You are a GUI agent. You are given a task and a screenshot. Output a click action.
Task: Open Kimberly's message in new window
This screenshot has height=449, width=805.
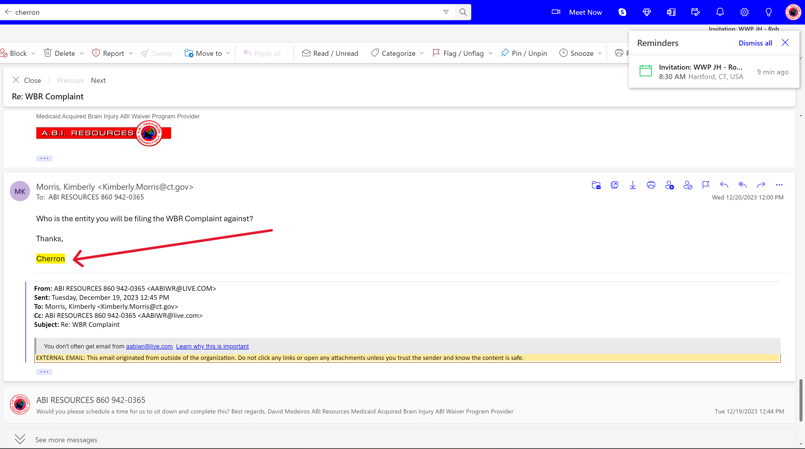point(614,185)
